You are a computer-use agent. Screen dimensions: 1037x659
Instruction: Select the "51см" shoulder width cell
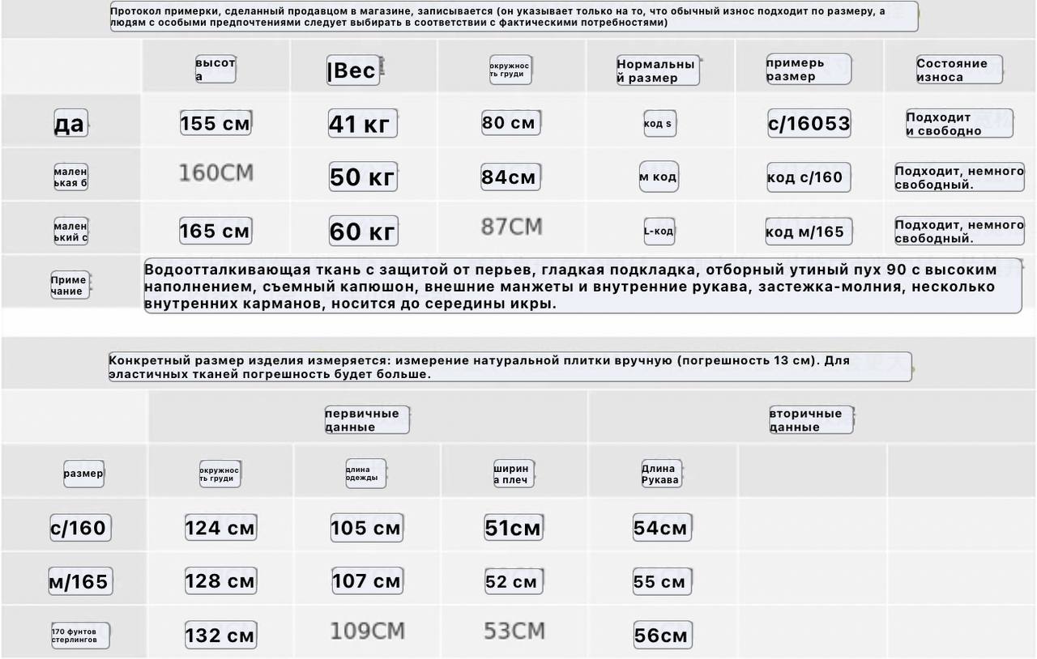pyautogui.click(x=514, y=528)
